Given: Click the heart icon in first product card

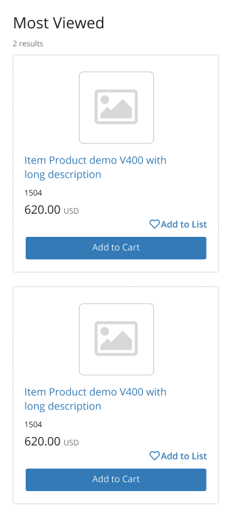Looking at the screenshot, I should point(155,224).
